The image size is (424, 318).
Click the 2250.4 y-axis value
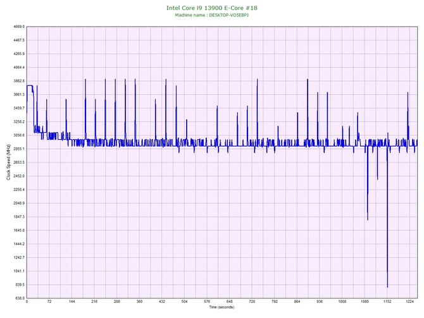pos(19,190)
